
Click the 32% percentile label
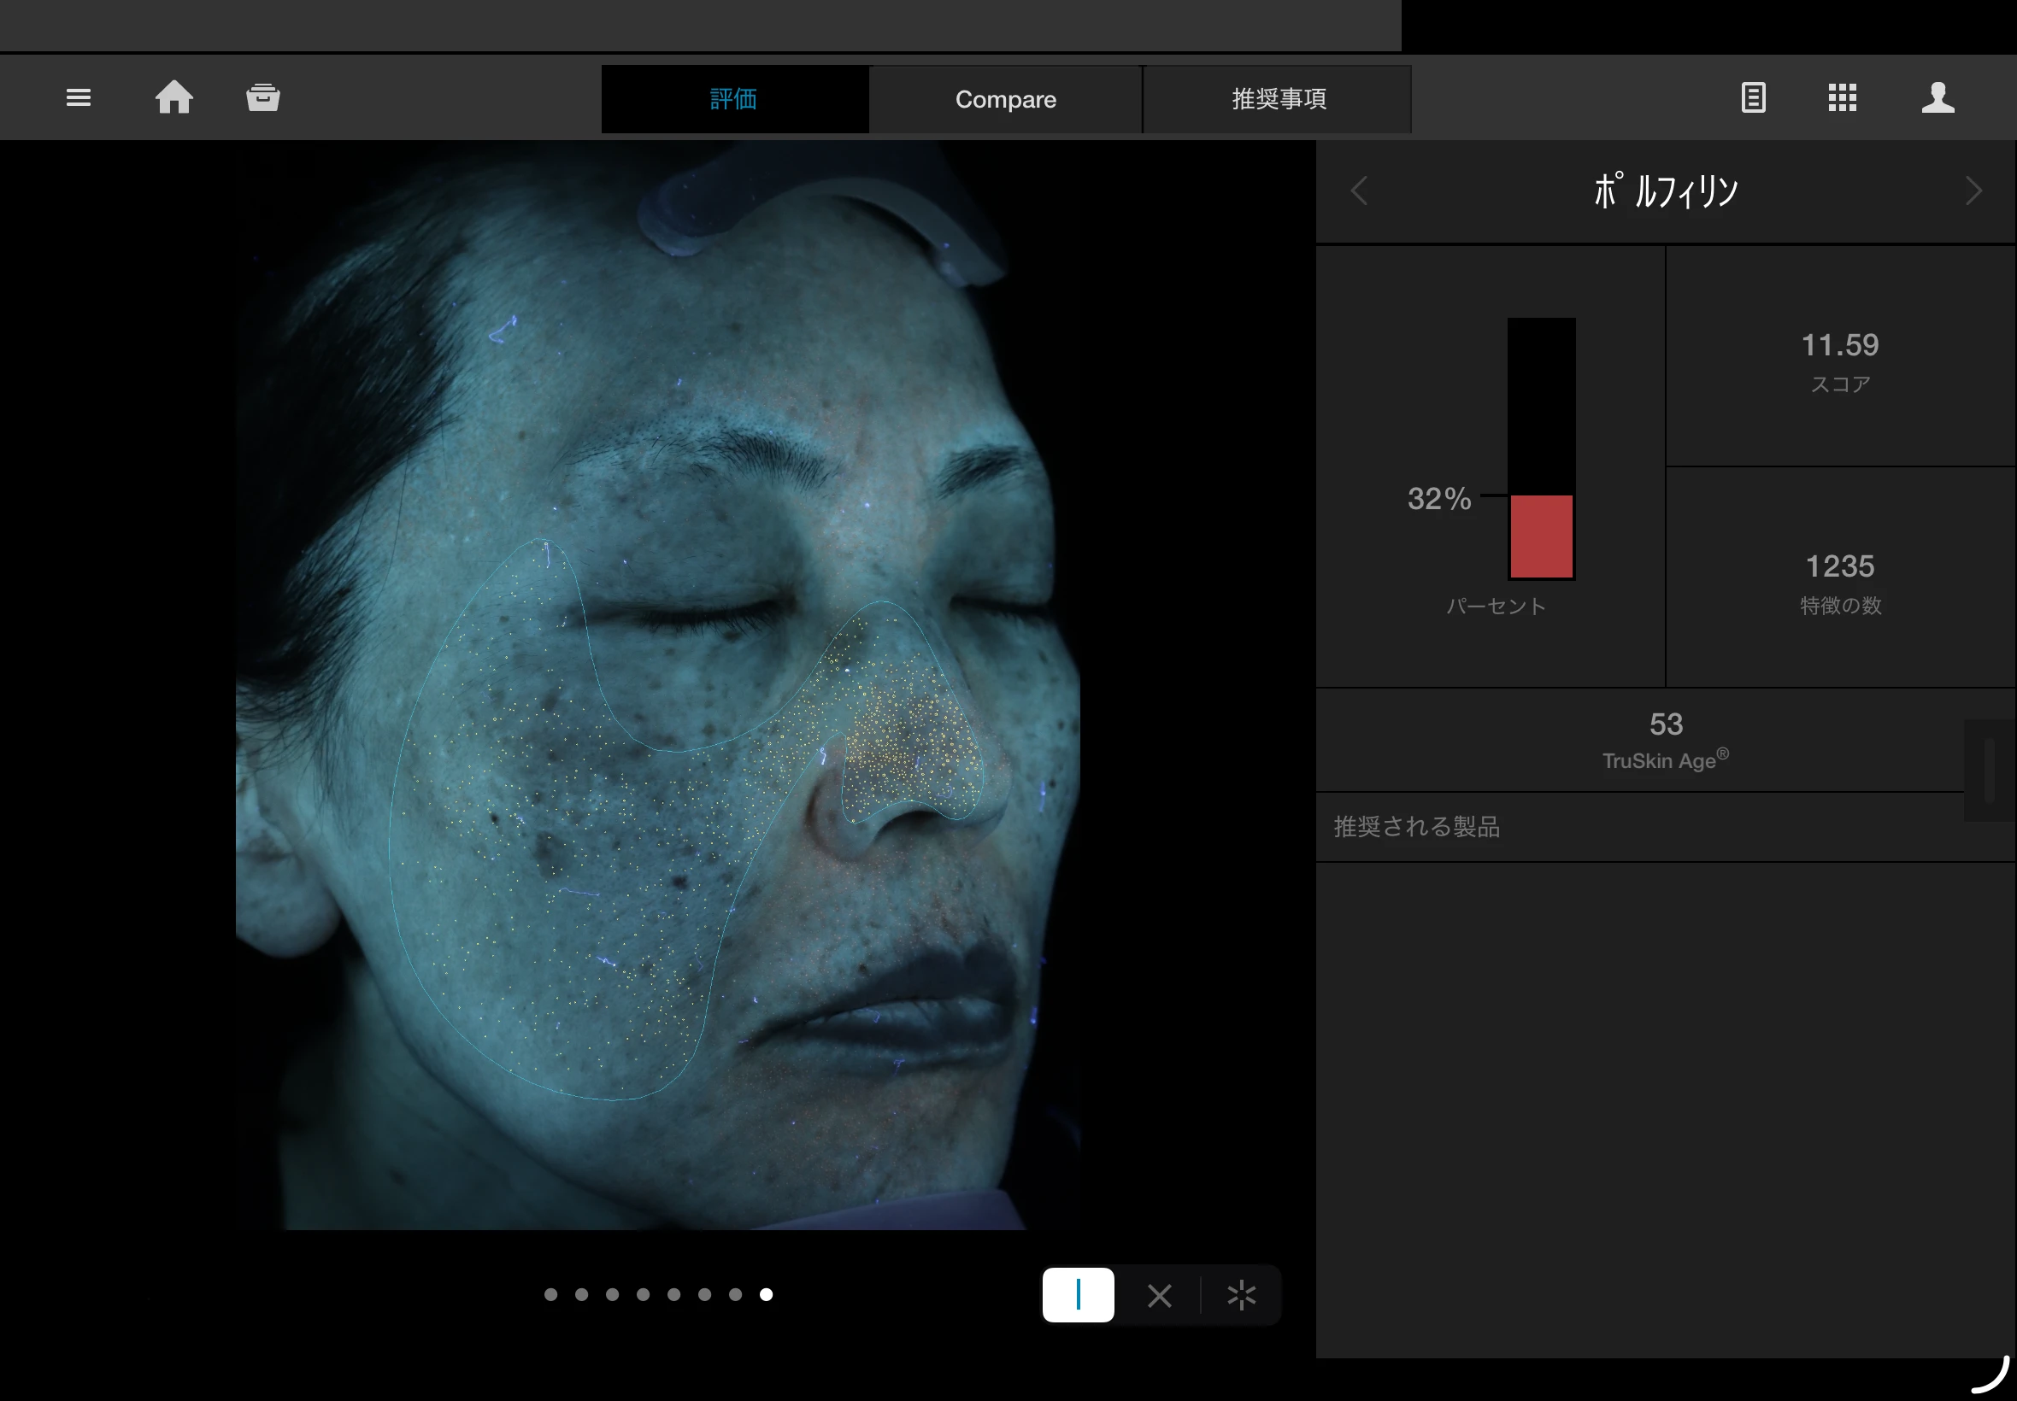(x=1439, y=499)
